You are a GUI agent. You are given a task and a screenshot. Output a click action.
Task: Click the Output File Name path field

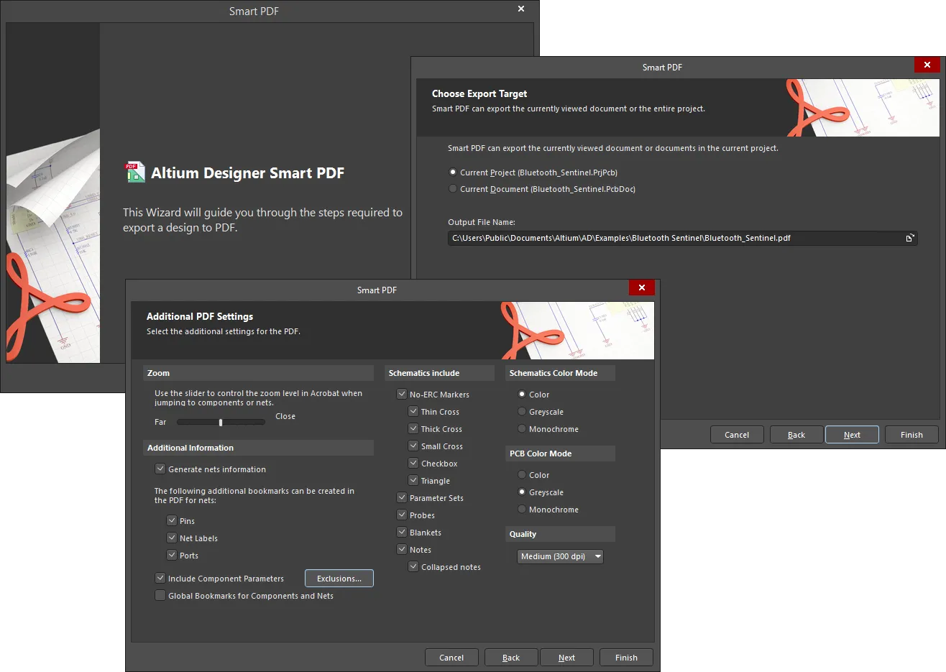(682, 238)
